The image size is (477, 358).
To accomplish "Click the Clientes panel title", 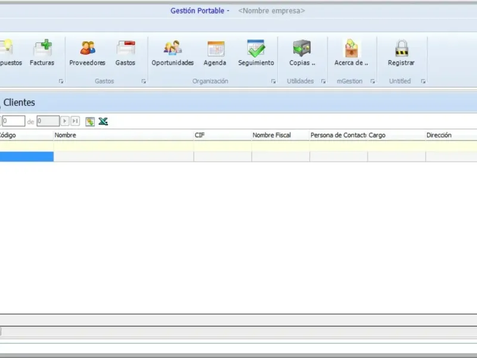I will click(19, 103).
